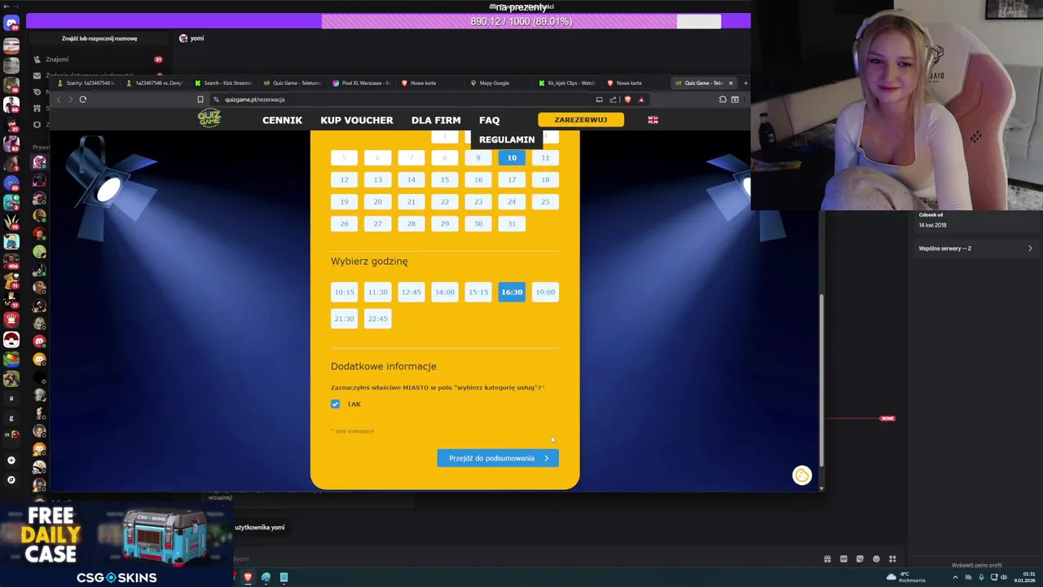Open KUP VOUCHER page
1043x587 pixels.
356,120
